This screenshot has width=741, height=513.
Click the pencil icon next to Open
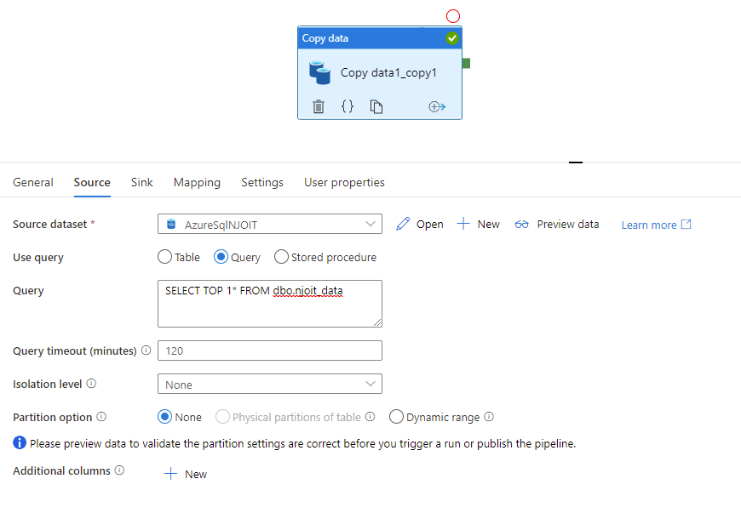click(x=403, y=225)
